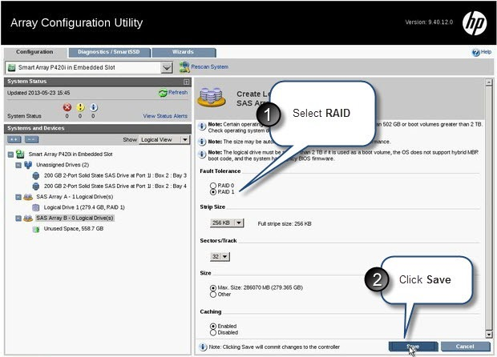Click the SAS Array A icon

click(28, 197)
